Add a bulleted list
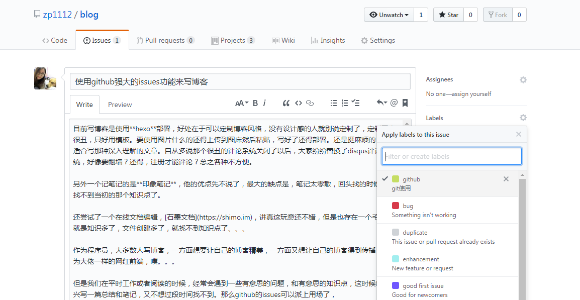 (x=334, y=103)
